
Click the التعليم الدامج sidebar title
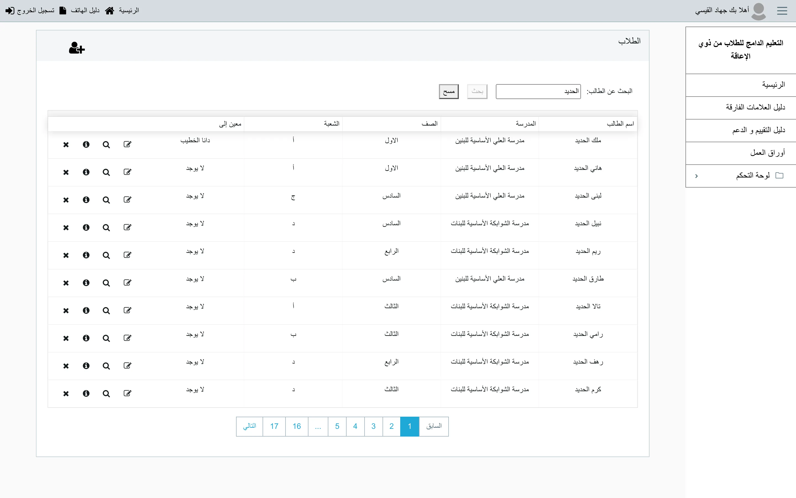pos(741,50)
